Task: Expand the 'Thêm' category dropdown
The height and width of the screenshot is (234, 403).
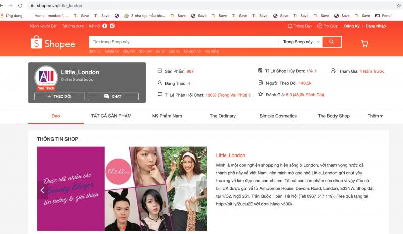Action: [x=375, y=116]
